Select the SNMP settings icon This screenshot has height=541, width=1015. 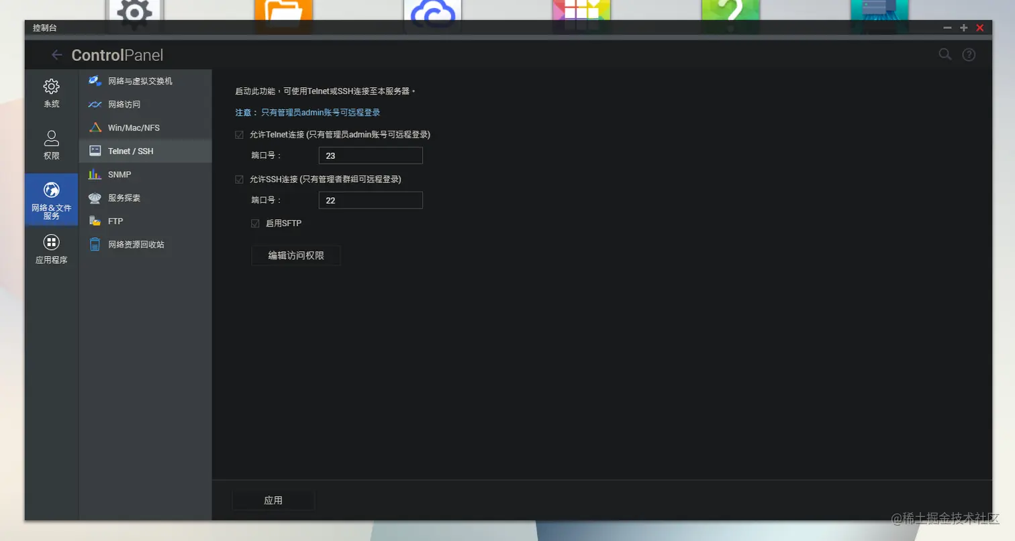pyautogui.click(x=120, y=174)
